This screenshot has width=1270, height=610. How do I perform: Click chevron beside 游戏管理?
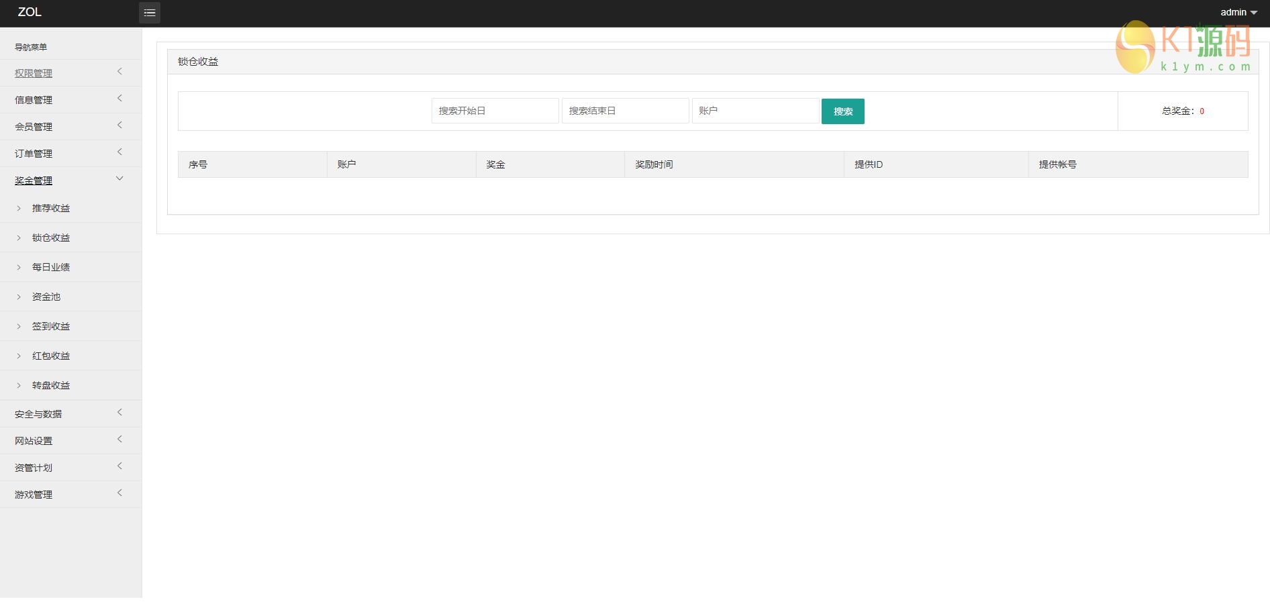(x=119, y=493)
